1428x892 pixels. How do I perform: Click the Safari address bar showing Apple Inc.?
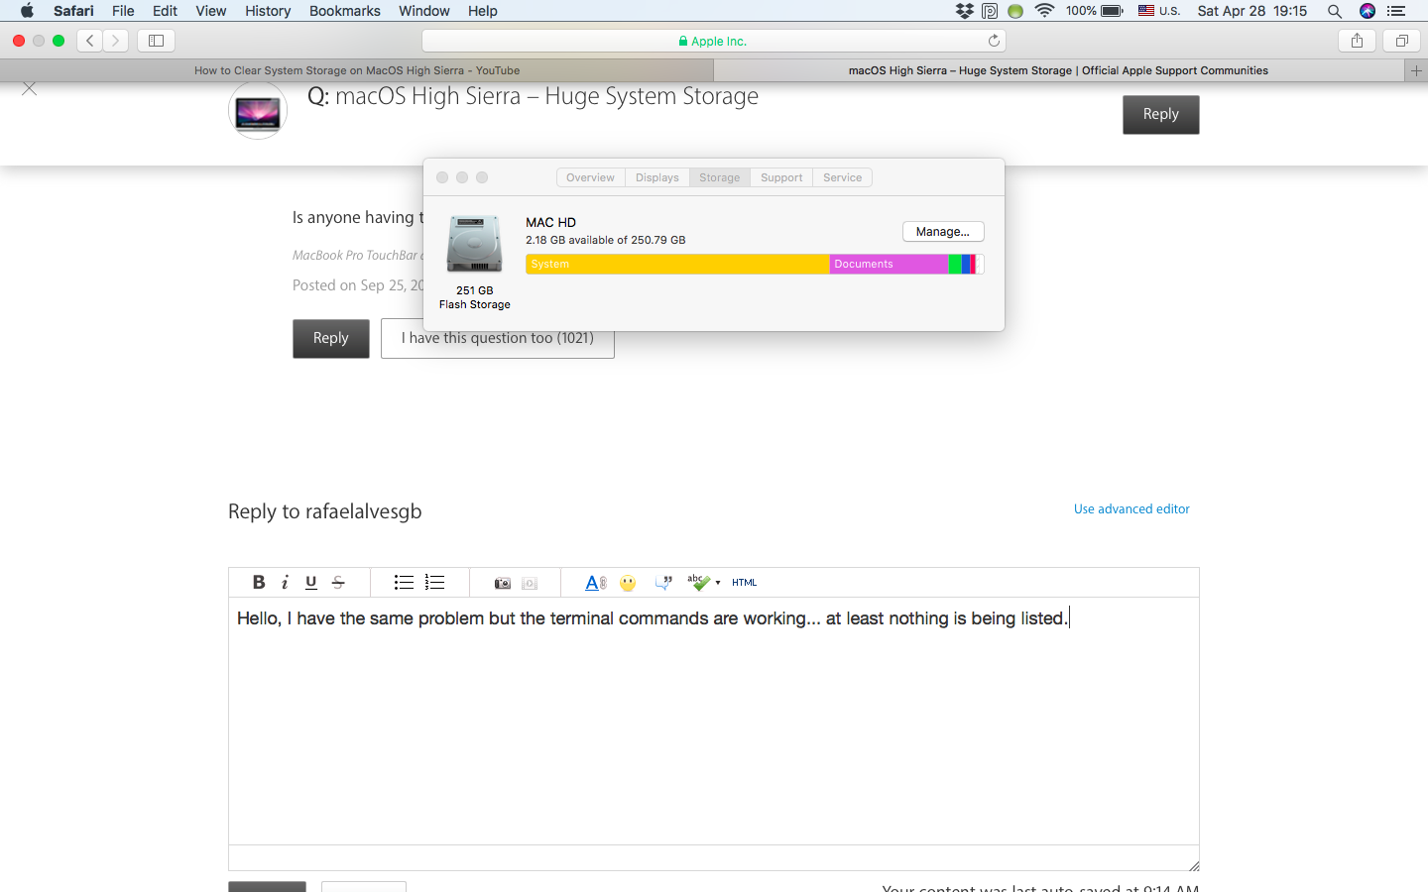pos(714,41)
